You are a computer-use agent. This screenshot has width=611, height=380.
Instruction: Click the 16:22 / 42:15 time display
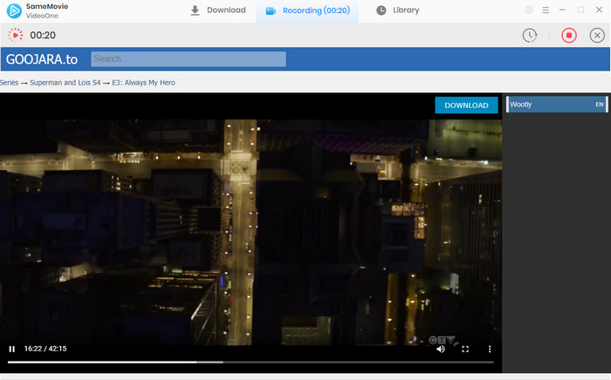pyautogui.click(x=45, y=349)
